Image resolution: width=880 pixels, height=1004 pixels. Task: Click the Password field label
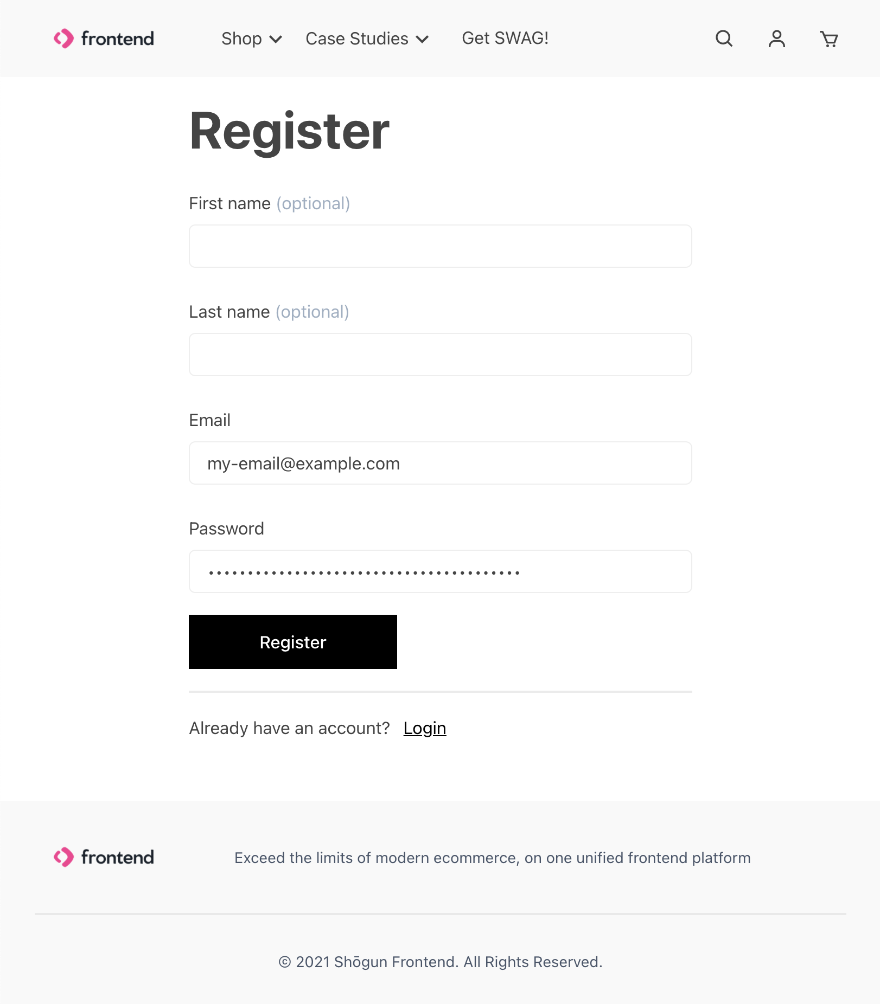(x=226, y=529)
